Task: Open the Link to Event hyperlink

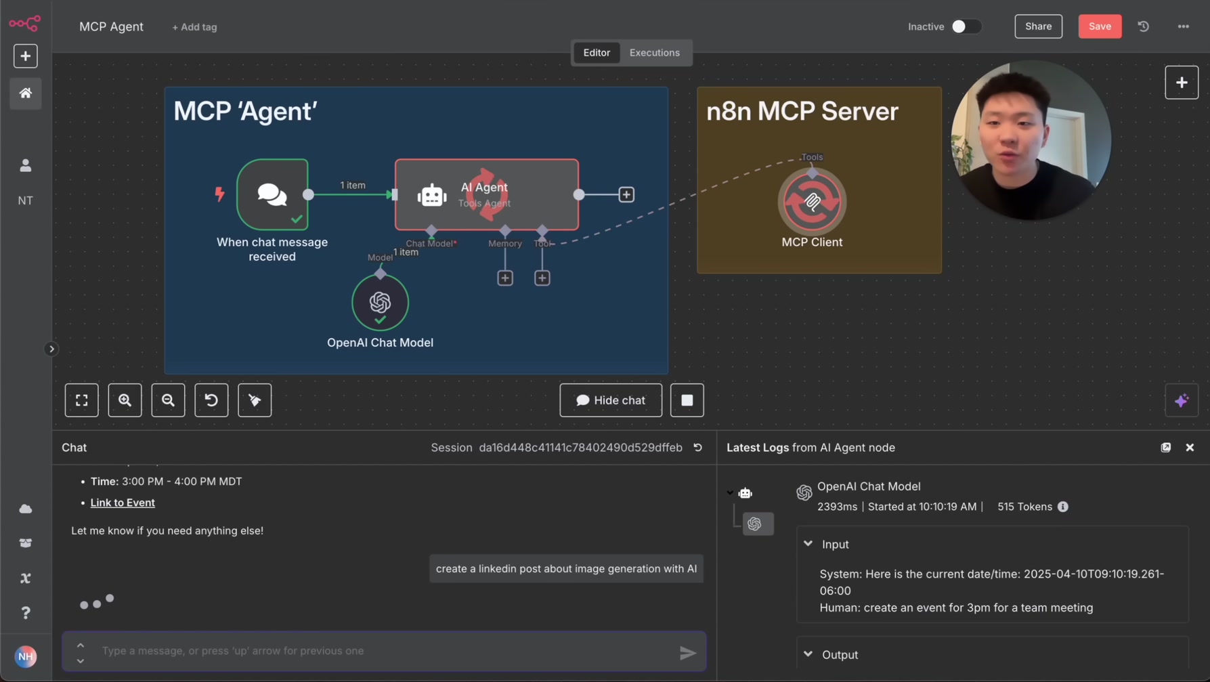Action: tap(123, 503)
